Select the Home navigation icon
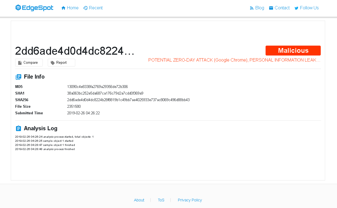Image resolution: width=337 pixels, height=208 pixels. pos(63,8)
